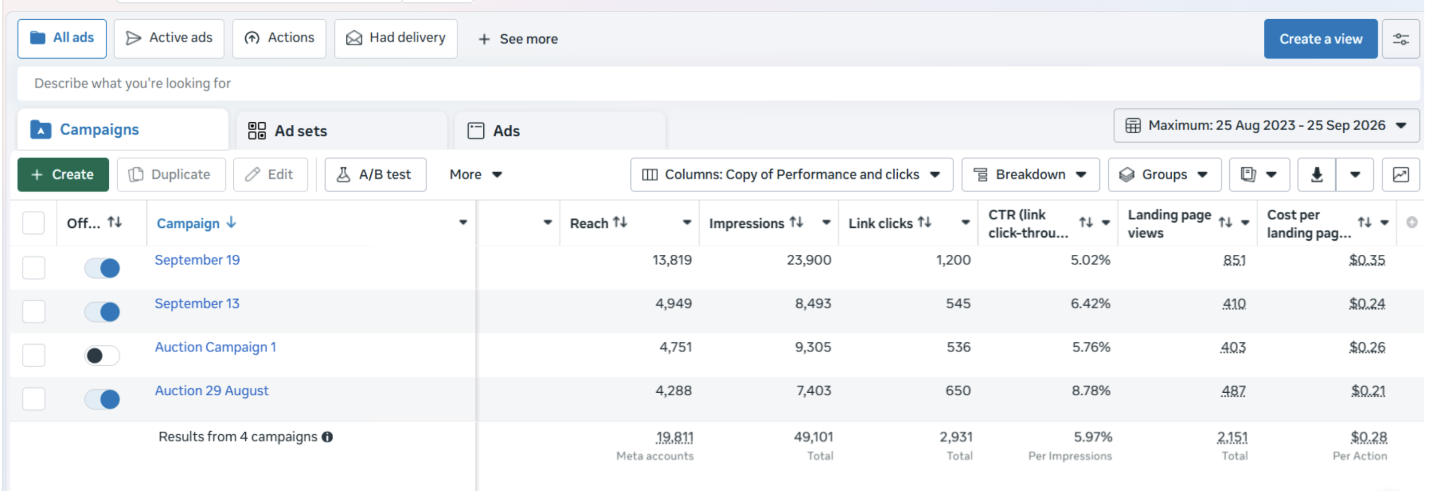Screen dimensions: 1432x491
Task: Switch to the Ads tab
Action: pyautogui.click(x=560, y=131)
